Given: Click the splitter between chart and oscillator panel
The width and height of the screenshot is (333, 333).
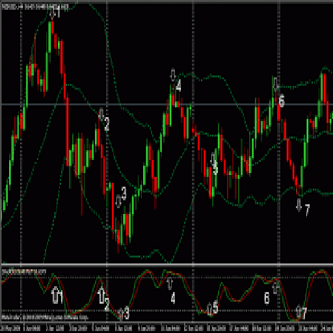Looking at the screenshot, I should [167, 265].
